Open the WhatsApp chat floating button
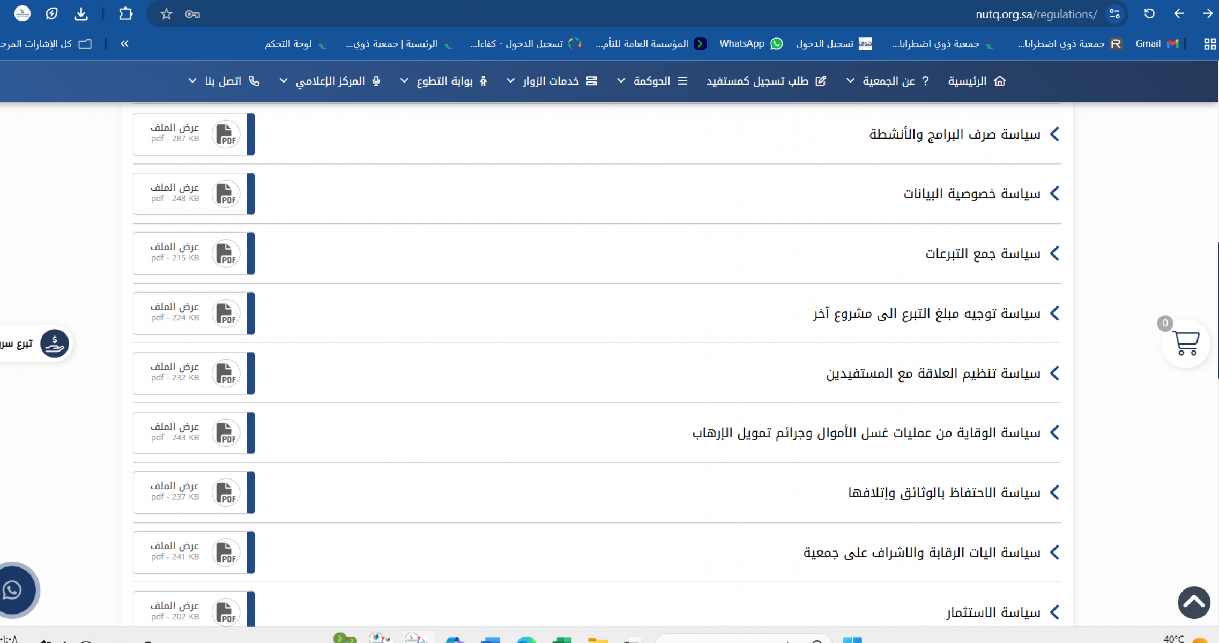1219x643 pixels. pyautogui.click(x=14, y=590)
